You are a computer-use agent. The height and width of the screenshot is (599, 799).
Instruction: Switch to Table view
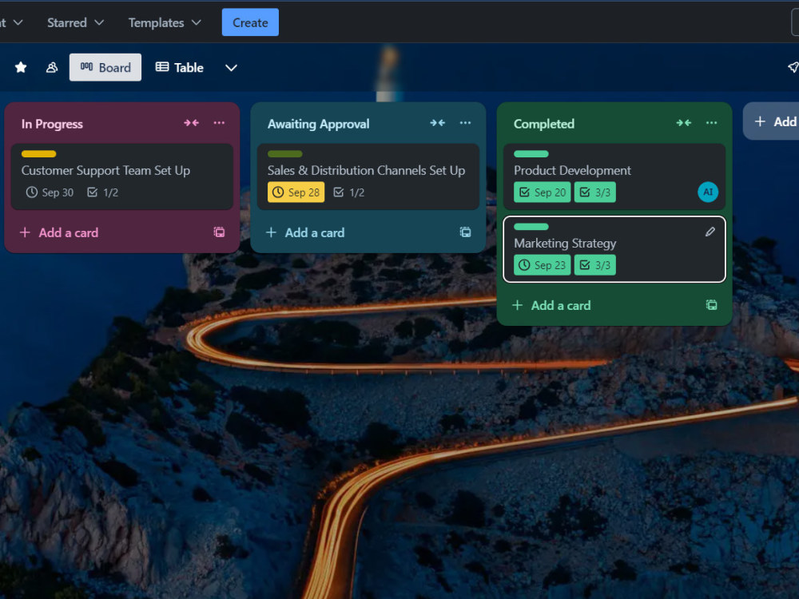[180, 67]
